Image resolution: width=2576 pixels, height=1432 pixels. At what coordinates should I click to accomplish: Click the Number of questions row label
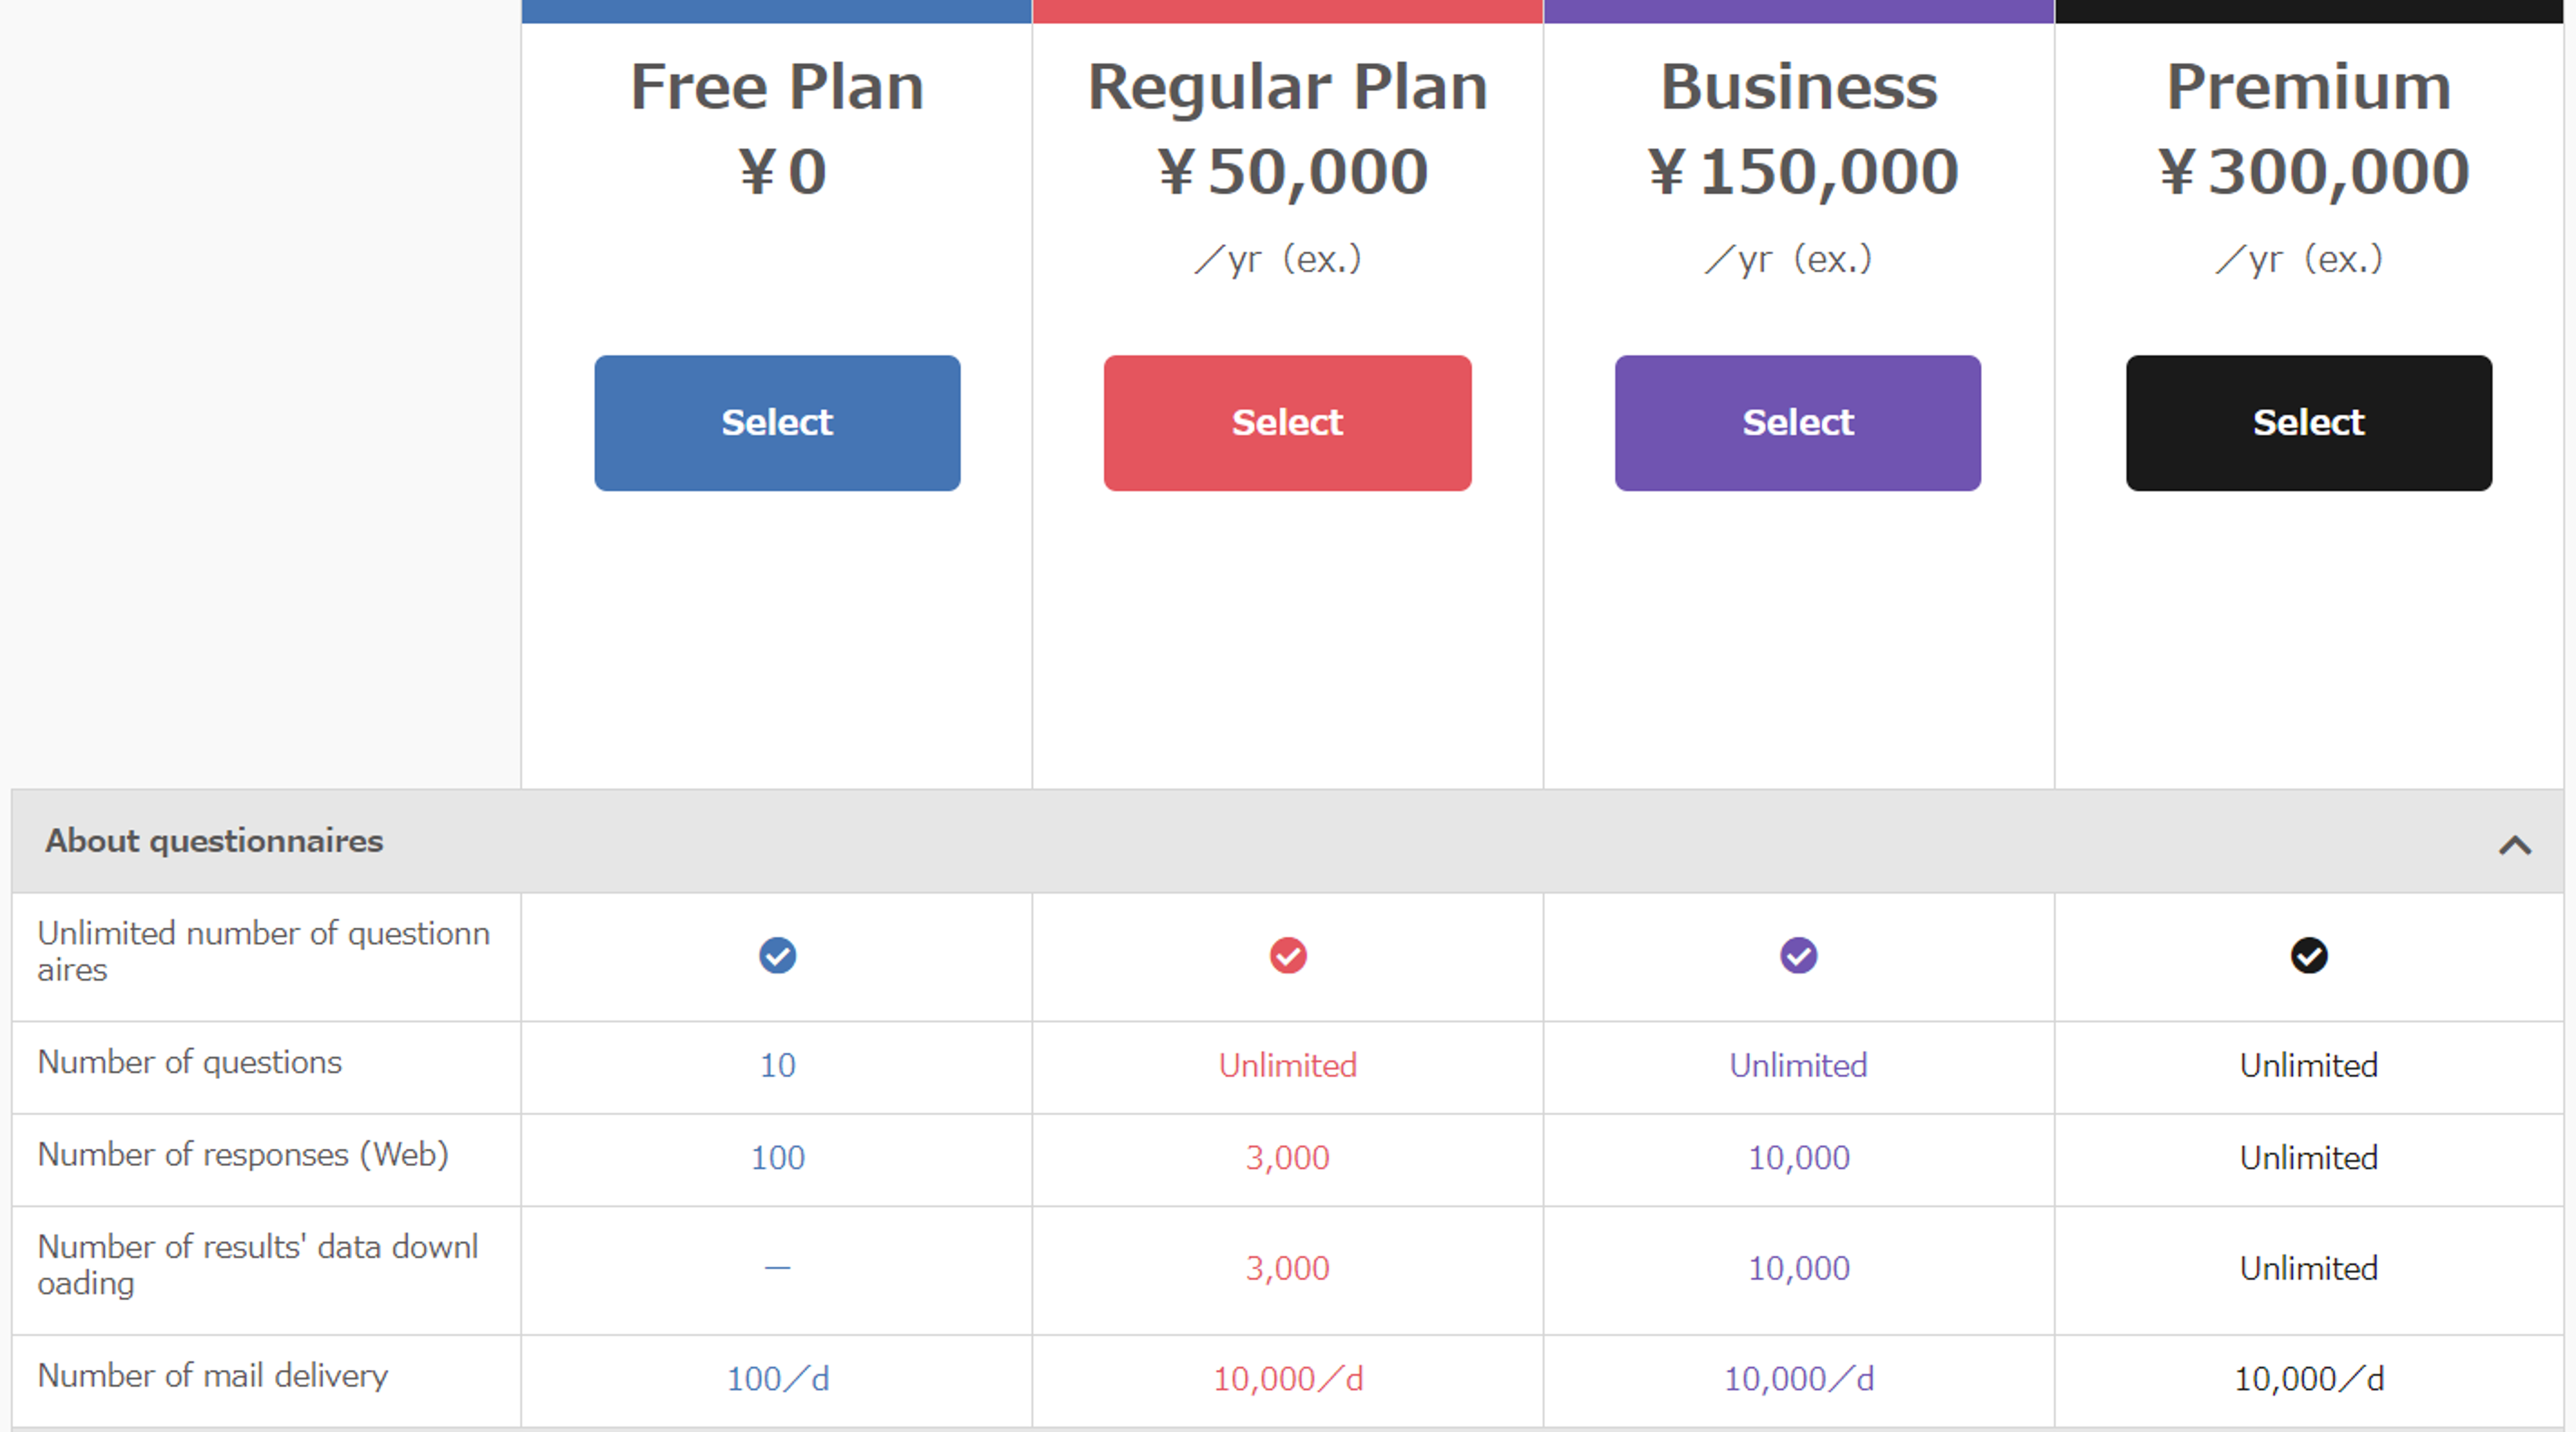coord(190,1062)
